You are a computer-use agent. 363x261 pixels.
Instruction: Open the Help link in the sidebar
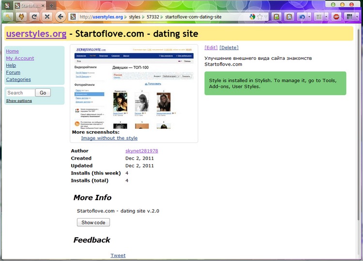11,65
